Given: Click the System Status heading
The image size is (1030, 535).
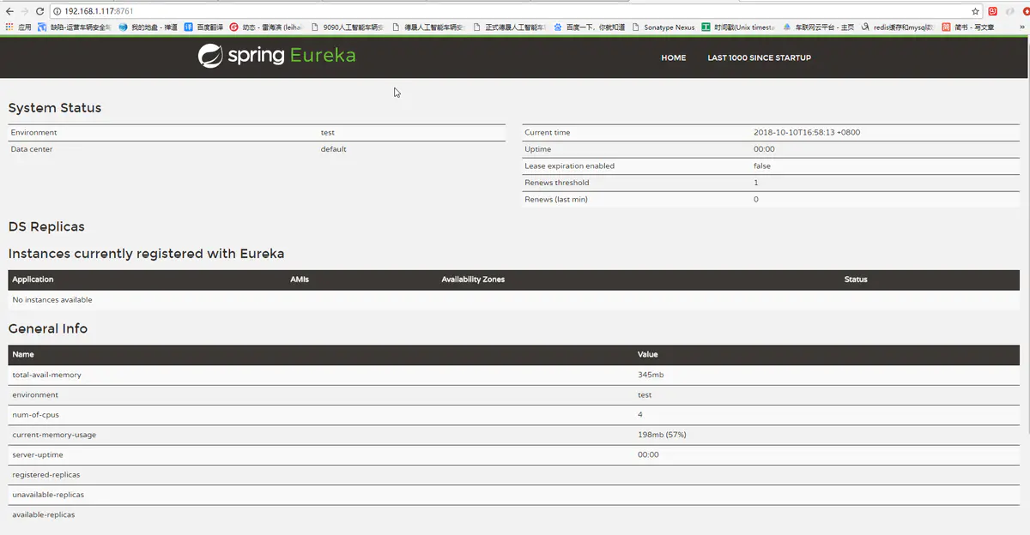Looking at the screenshot, I should point(55,108).
